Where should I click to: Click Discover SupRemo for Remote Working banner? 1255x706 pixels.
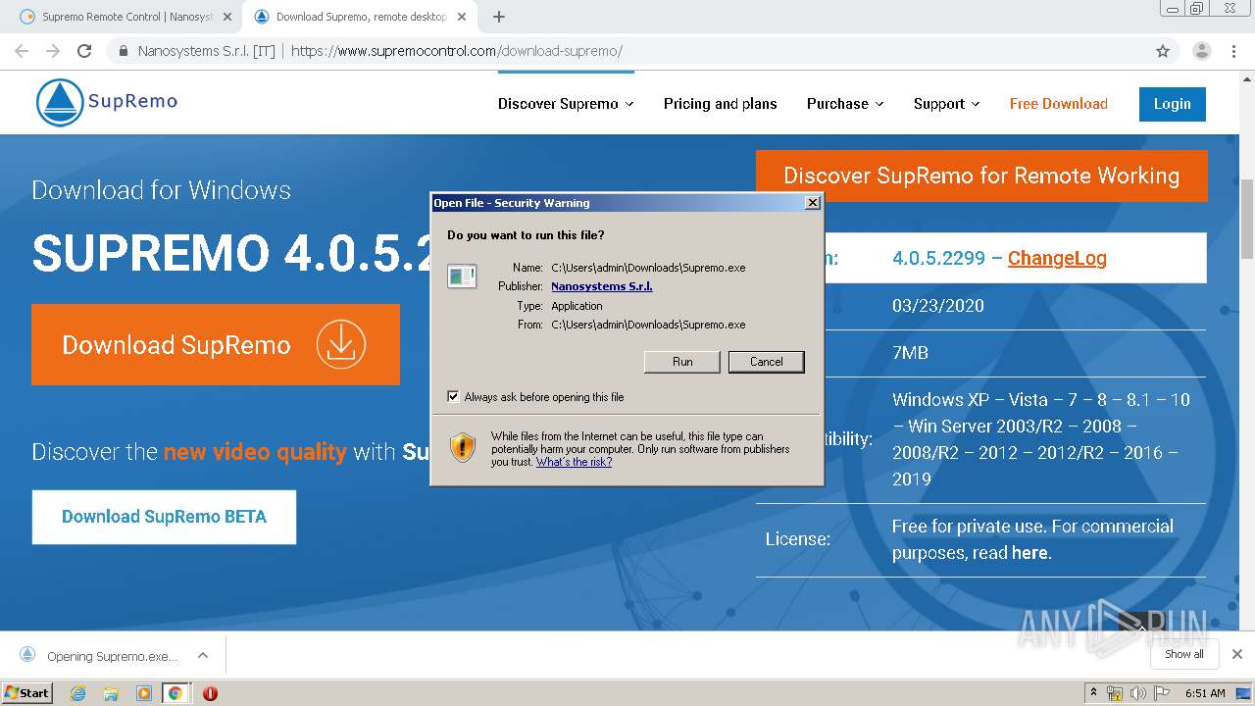click(x=981, y=176)
